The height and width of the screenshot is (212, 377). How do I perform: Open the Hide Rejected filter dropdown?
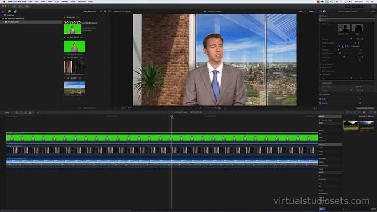click(x=90, y=11)
